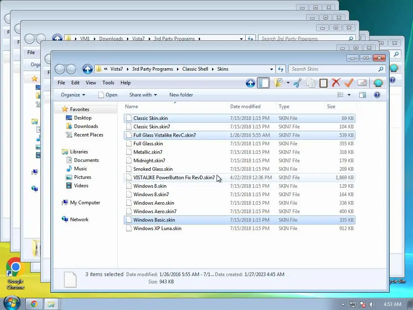Select VISTALIKE PowerButton Fix RevD.skin7 file
This screenshot has width=413, height=310.
(240, 178)
